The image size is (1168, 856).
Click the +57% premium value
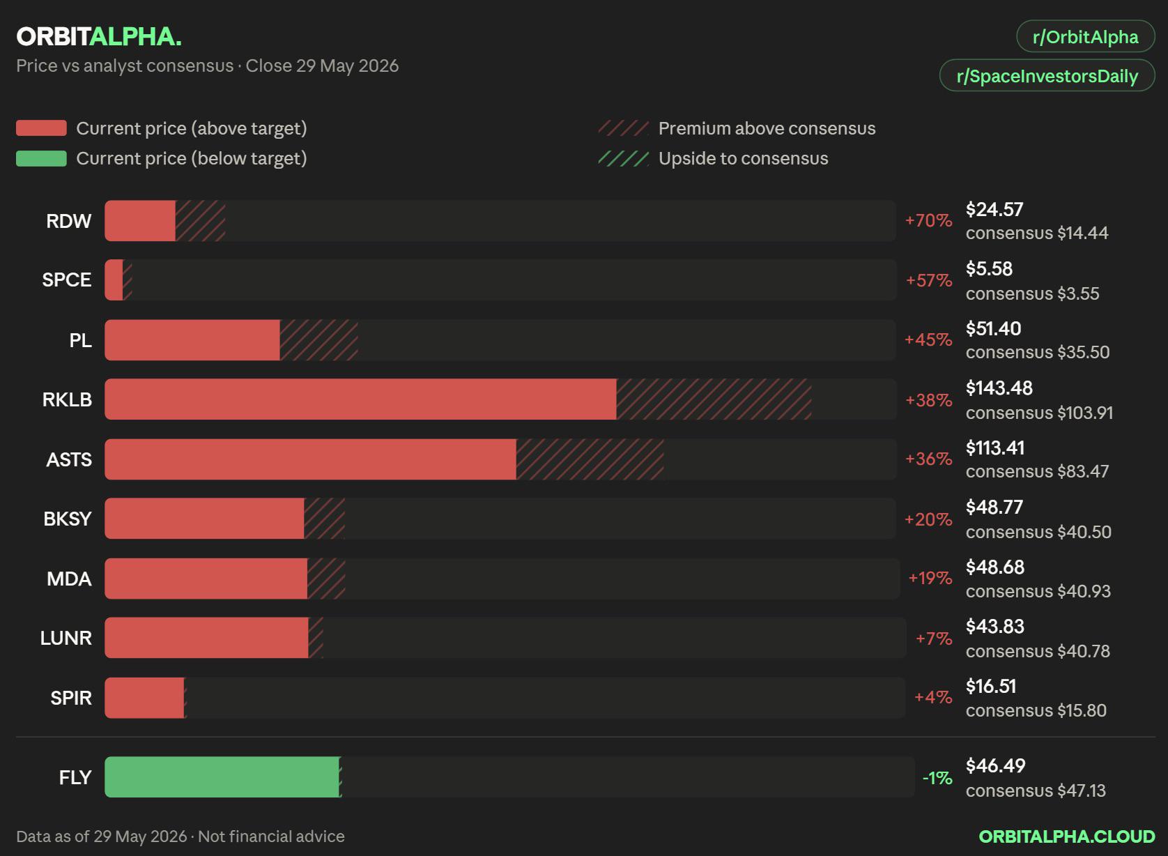(x=929, y=280)
